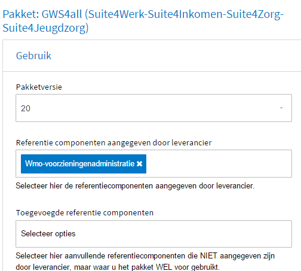Click the 'Selecteer opties' placeholder text

(x=48, y=233)
